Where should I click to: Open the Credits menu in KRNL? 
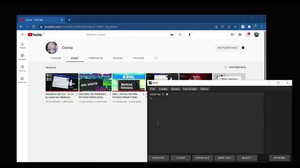click(163, 89)
